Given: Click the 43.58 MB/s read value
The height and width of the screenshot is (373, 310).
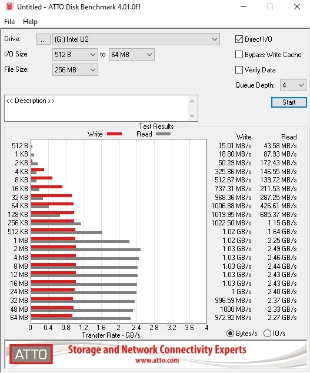Looking at the screenshot, I should [280, 145].
